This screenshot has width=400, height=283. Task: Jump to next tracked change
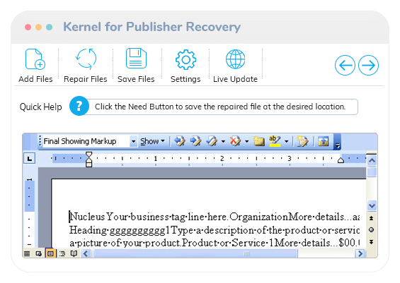(x=195, y=141)
